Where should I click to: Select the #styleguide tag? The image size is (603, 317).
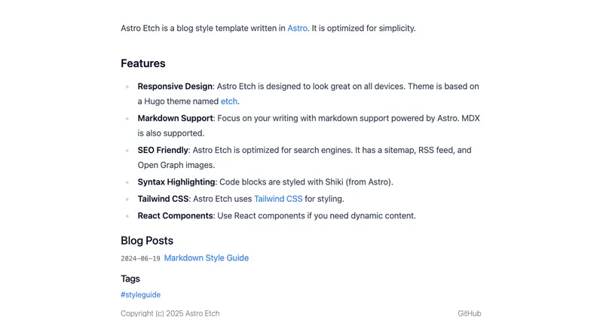[140, 295]
